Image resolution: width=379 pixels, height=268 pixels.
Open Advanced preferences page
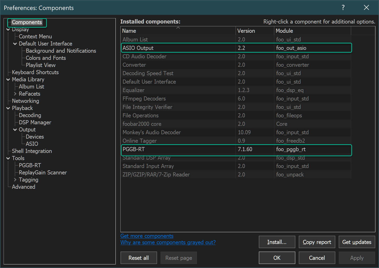pyautogui.click(x=24, y=187)
